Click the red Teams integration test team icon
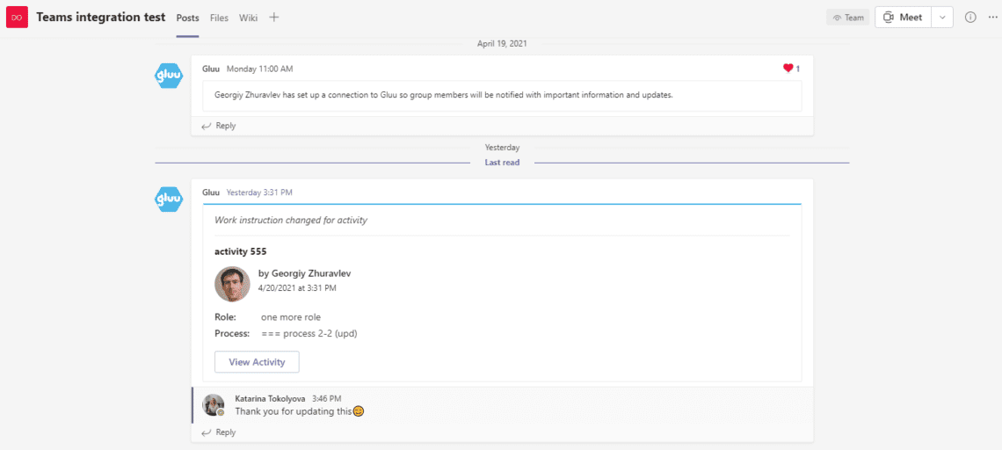Screen dimensions: 1002x450 [x=18, y=18]
